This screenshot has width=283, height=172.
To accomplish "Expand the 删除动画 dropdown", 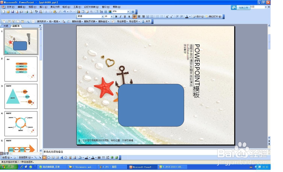I will tap(77, 21).
